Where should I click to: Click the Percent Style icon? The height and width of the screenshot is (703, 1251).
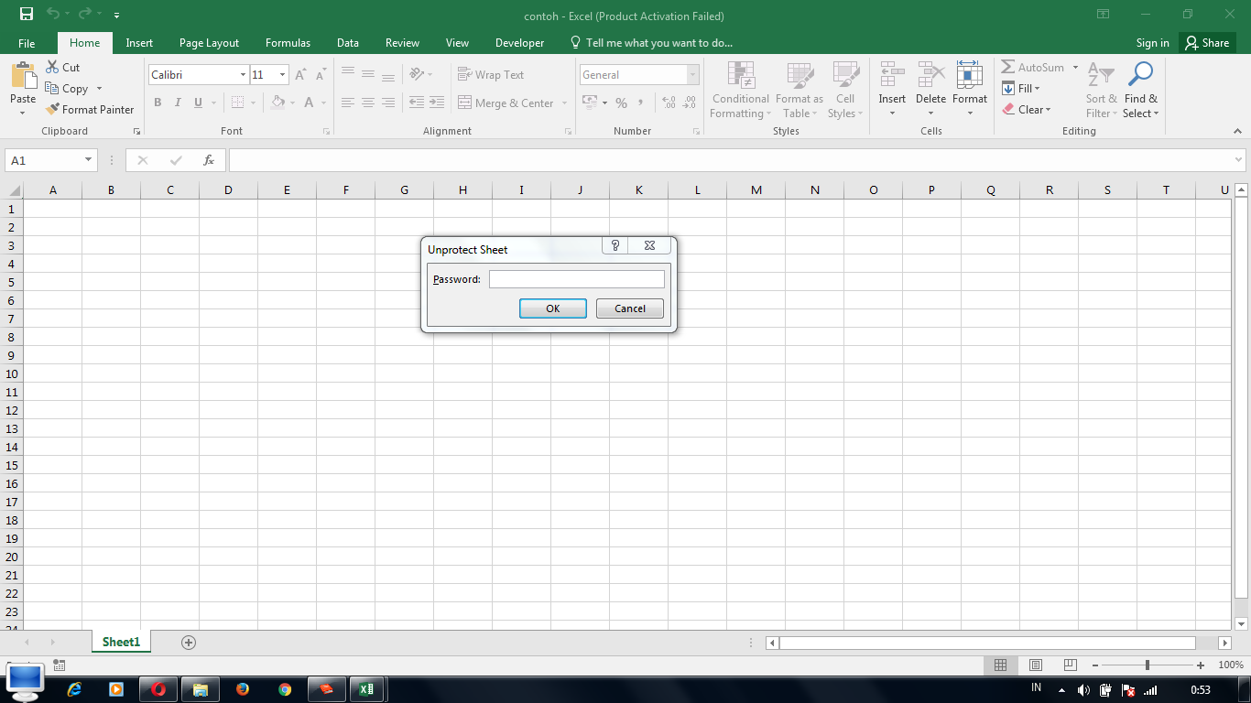(621, 103)
